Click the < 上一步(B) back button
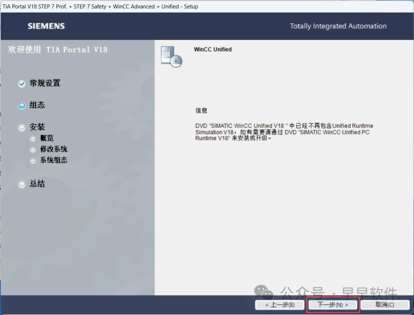 (x=280, y=305)
